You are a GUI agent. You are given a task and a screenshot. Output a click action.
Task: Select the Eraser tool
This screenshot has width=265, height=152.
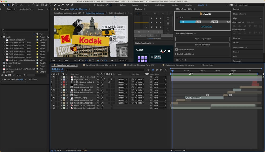coord(63,5)
